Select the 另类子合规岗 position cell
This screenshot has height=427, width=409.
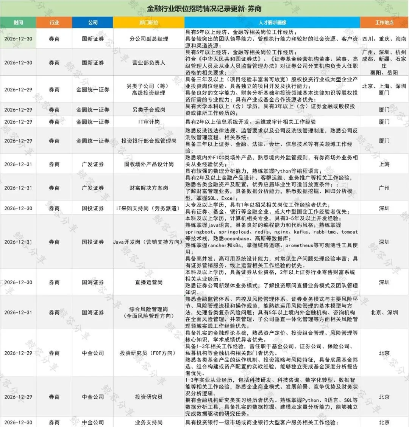pyautogui.click(x=149, y=109)
